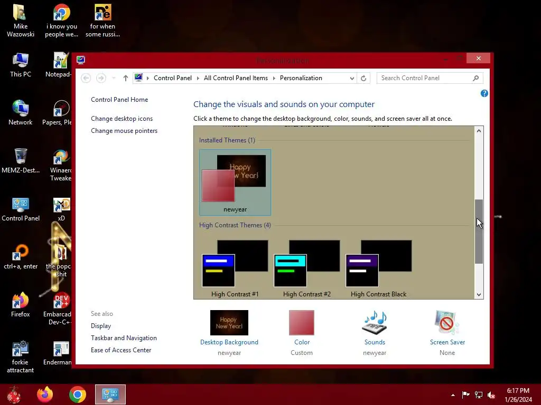Open the Papers, Please desktop shortcut
The image size is (541, 405).
coord(58,113)
